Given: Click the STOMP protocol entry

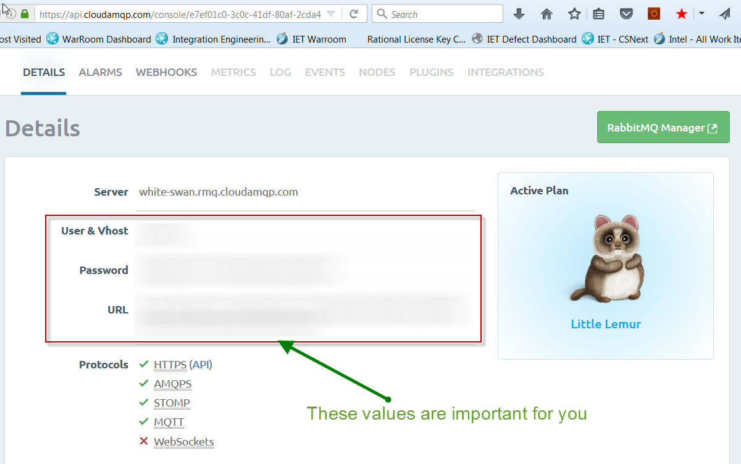Looking at the screenshot, I should (172, 403).
